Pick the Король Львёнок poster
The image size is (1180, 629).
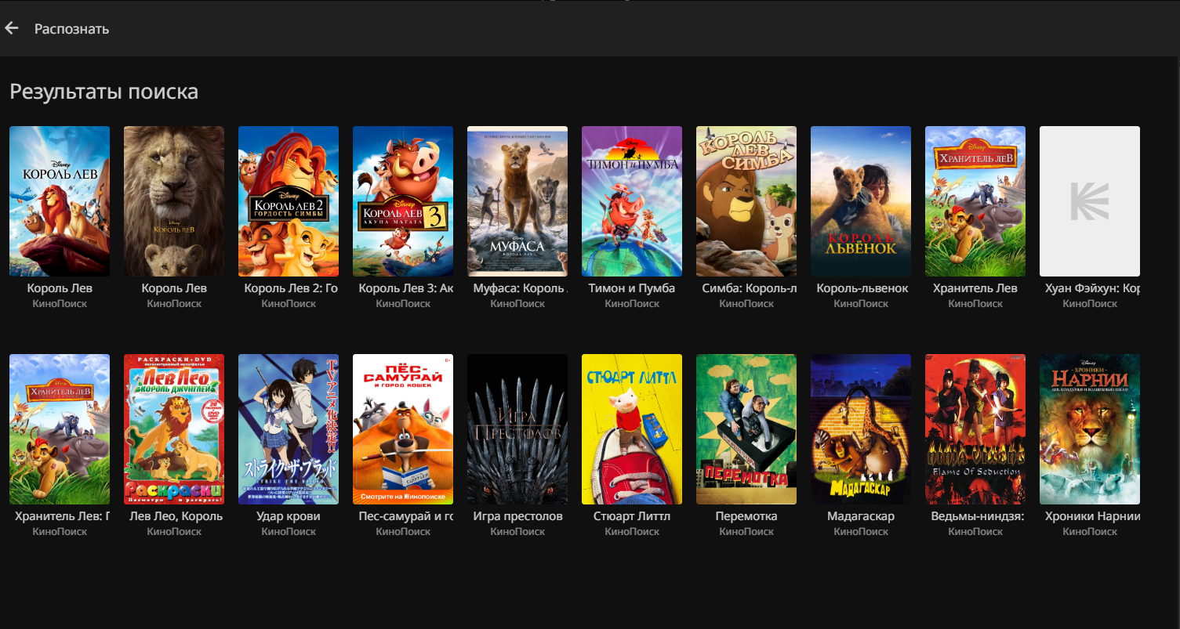tap(861, 201)
